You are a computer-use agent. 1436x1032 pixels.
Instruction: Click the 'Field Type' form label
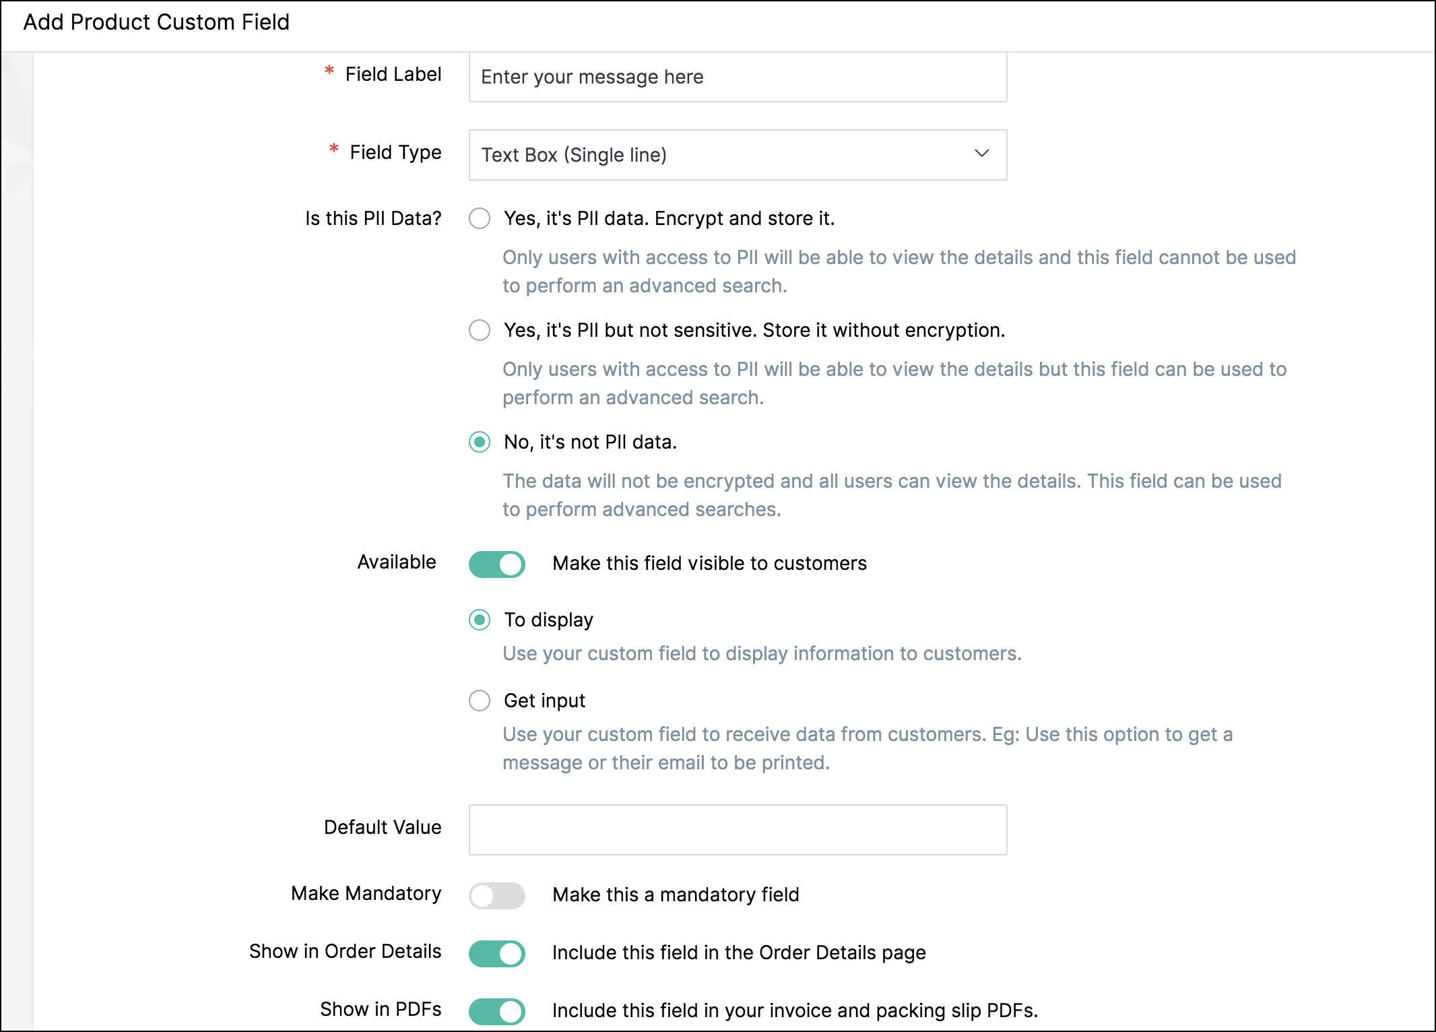point(395,152)
